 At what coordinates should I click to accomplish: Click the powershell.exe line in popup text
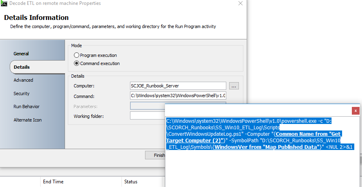[249, 121]
